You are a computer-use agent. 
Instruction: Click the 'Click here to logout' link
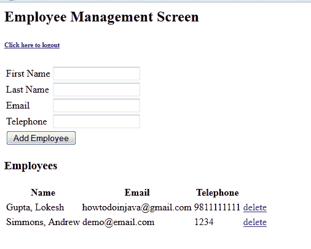(32, 45)
